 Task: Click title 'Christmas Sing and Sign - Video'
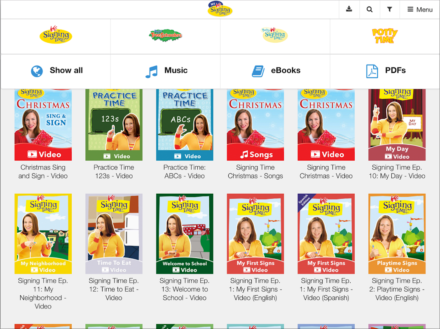(43, 171)
